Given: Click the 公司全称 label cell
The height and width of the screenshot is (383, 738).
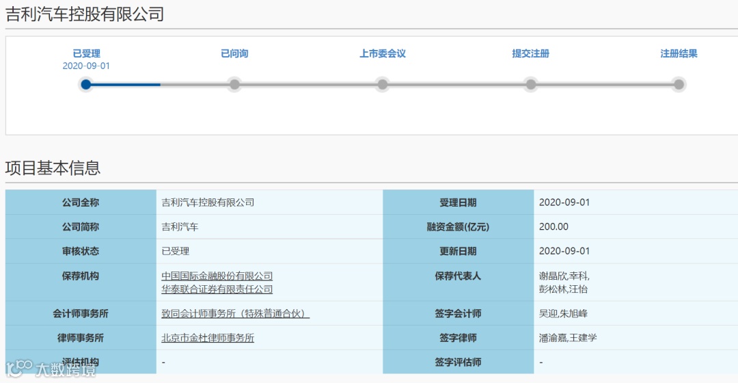Looking at the screenshot, I should pyautogui.click(x=81, y=202).
